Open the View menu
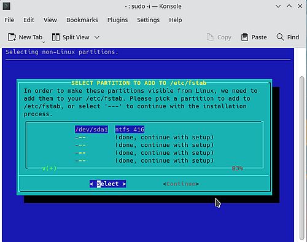Screen dimensions: 307x242 (50, 20)
